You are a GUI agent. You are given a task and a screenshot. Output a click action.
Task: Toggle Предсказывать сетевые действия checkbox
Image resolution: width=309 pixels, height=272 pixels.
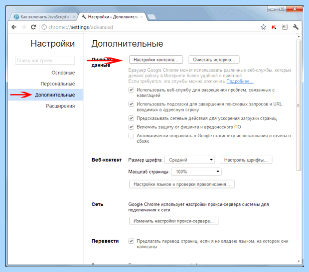131,118
